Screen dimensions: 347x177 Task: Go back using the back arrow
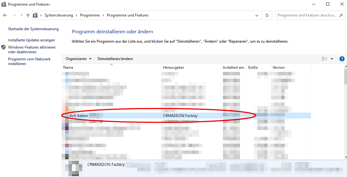(x=5, y=15)
